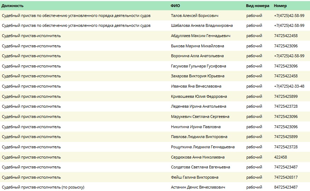The width and height of the screenshot is (310, 191).
Task: Select name 'Гасумова Гульнара Гусифовна'
Action: click(199, 66)
